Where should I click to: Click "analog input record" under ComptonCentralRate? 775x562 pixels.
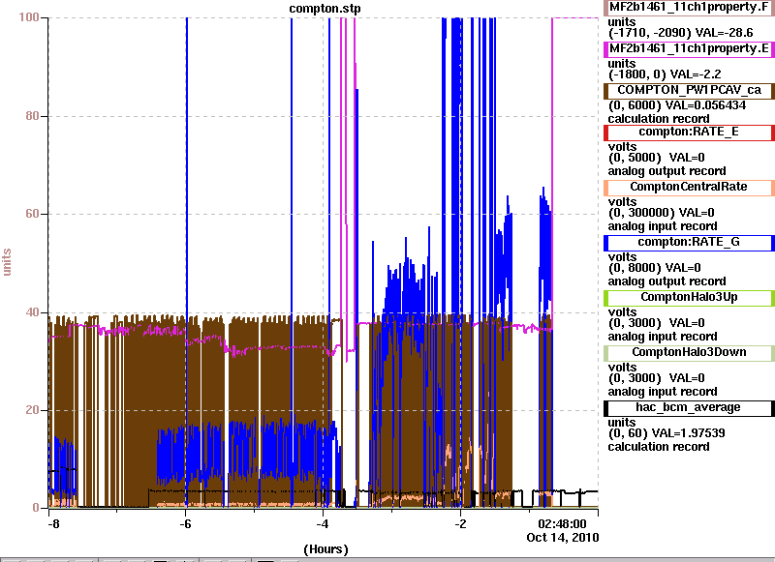click(x=663, y=226)
